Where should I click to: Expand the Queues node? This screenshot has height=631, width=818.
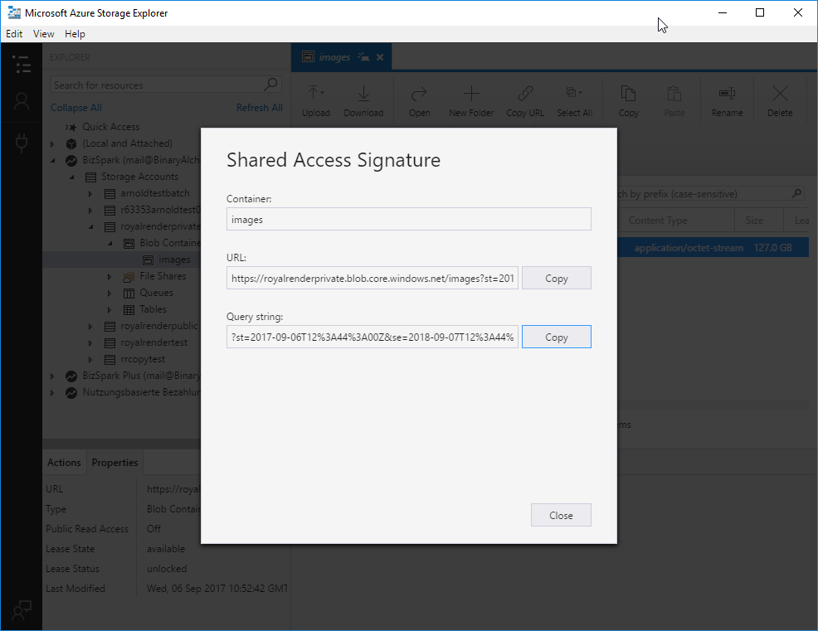pyautogui.click(x=110, y=293)
